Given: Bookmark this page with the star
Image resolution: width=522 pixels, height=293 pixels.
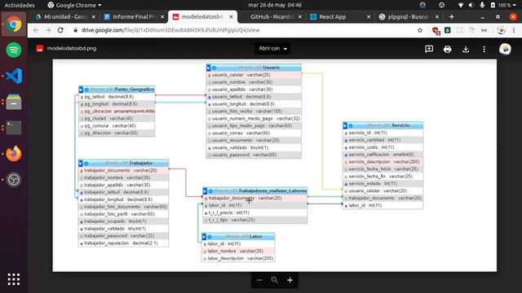Looking at the screenshot, I should tap(420, 30).
